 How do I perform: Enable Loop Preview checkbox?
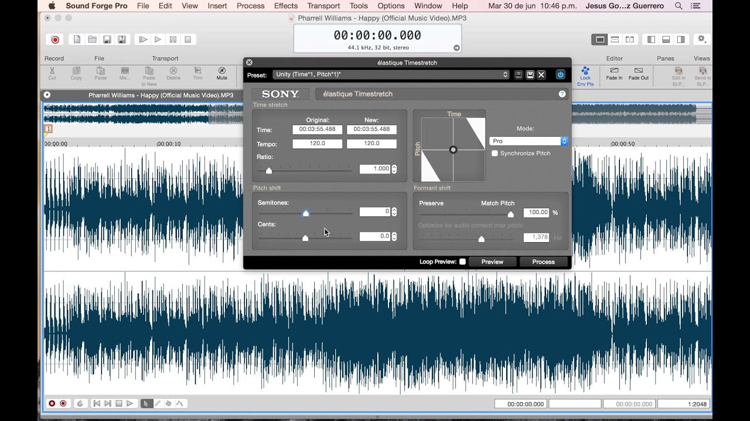tap(463, 261)
